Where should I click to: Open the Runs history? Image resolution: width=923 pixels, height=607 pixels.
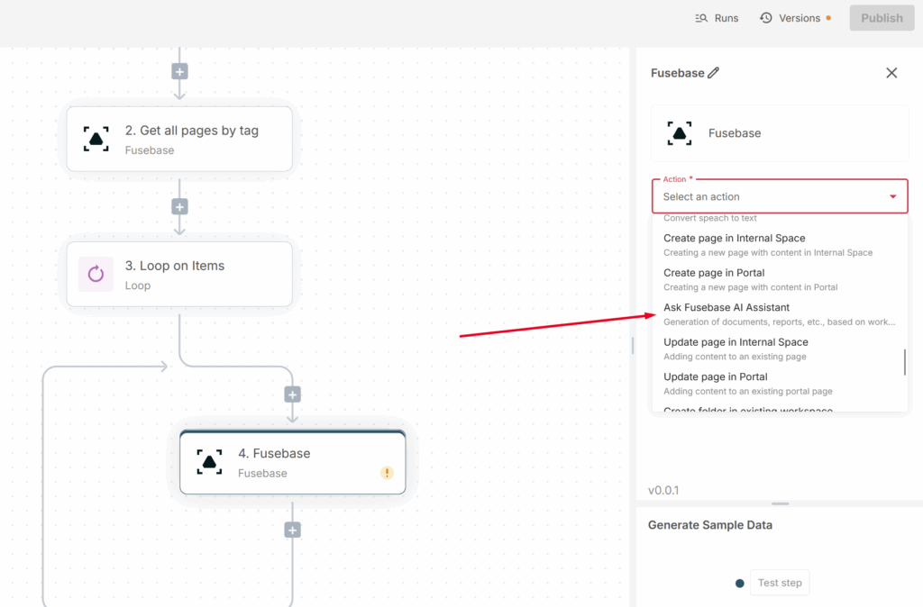click(x=717, y=18)
